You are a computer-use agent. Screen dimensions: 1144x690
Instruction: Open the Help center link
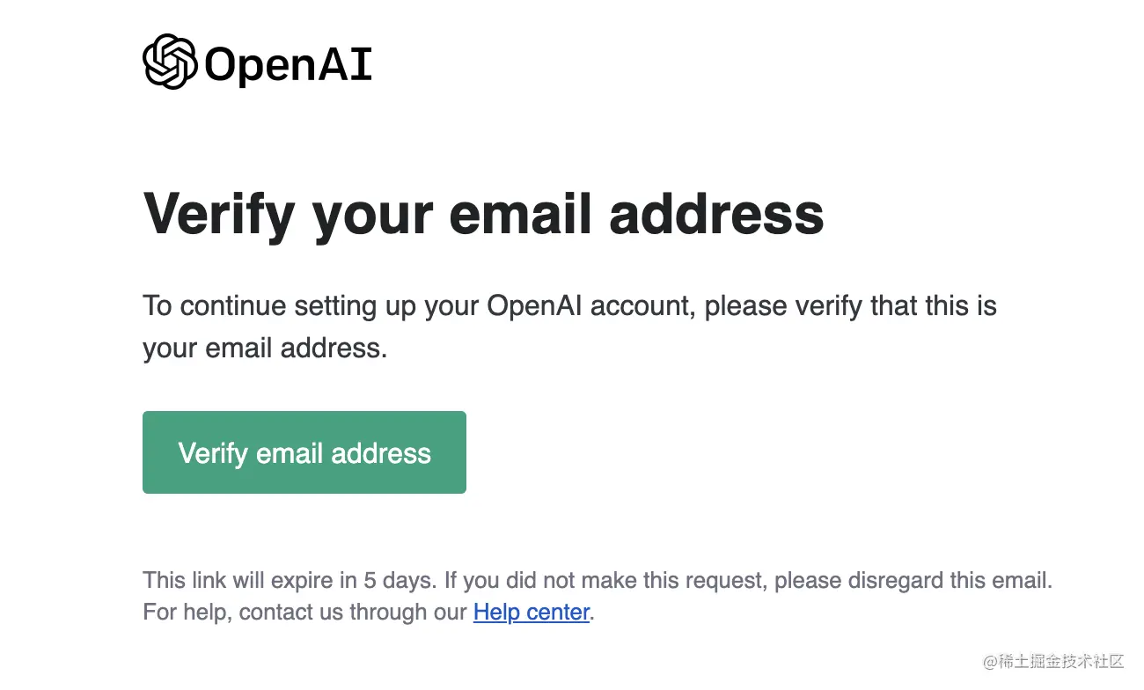532,612
